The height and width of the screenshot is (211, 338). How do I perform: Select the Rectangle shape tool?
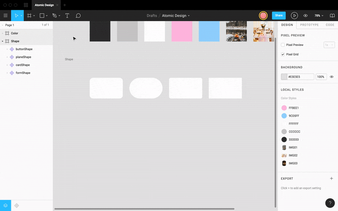(x=42, y=16)
